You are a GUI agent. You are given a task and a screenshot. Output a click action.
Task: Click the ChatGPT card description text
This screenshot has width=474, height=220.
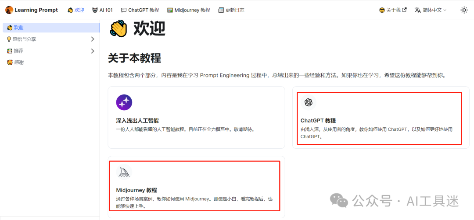click(377, 133)
